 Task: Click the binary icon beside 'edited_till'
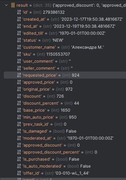click(19, 33)
